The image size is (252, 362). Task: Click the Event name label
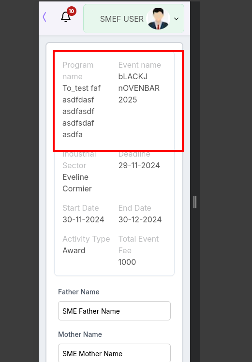click(139, 65)
